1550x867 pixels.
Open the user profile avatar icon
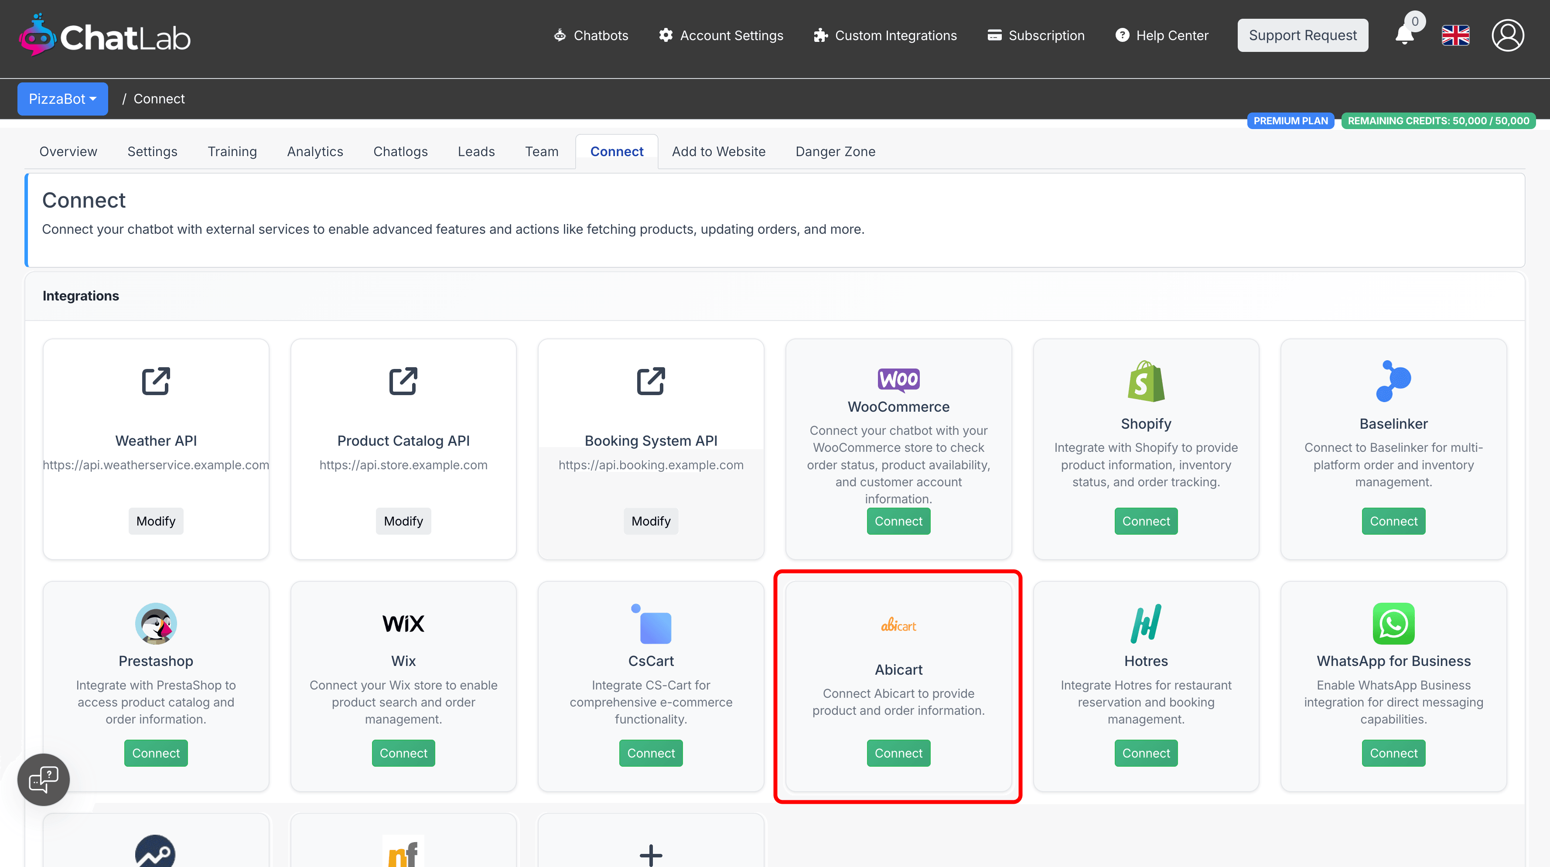[1507, 35]
